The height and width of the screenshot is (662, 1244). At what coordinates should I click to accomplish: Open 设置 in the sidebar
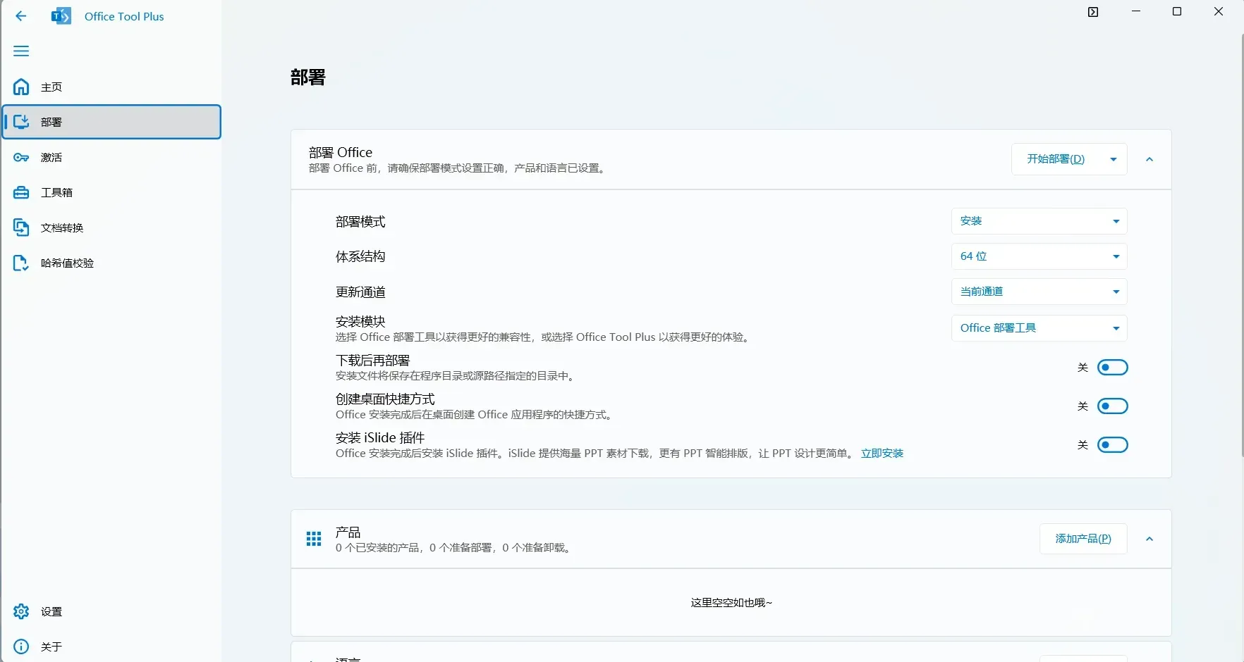point(111,611)
